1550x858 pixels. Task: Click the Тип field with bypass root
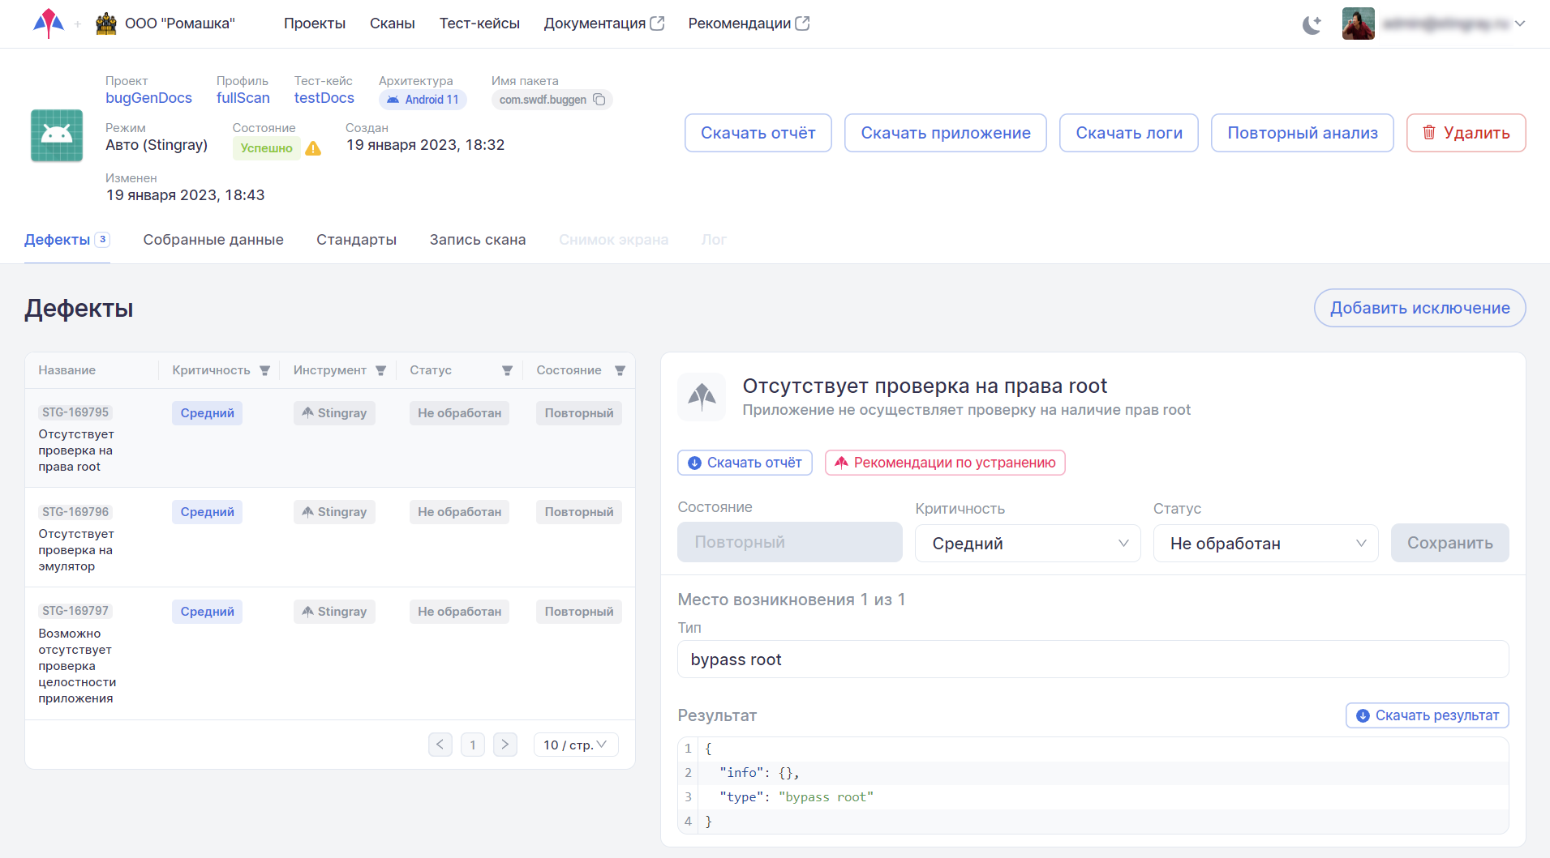pos(1093,660)
